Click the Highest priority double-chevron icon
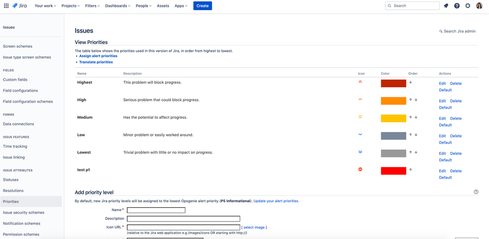Screen dimensions: 489x239 pos(360,82)
